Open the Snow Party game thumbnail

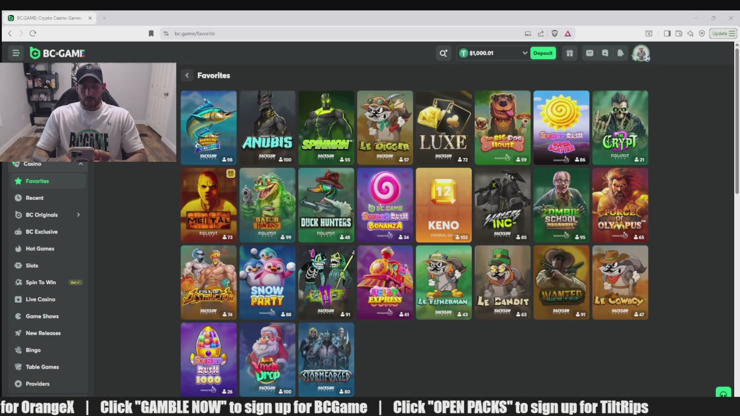[267, 283]
